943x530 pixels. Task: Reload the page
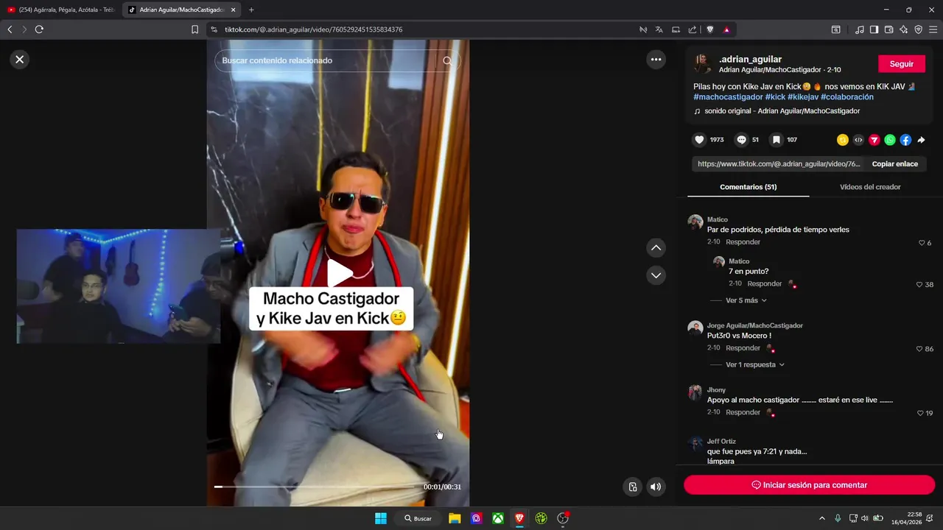click(39, 29)
